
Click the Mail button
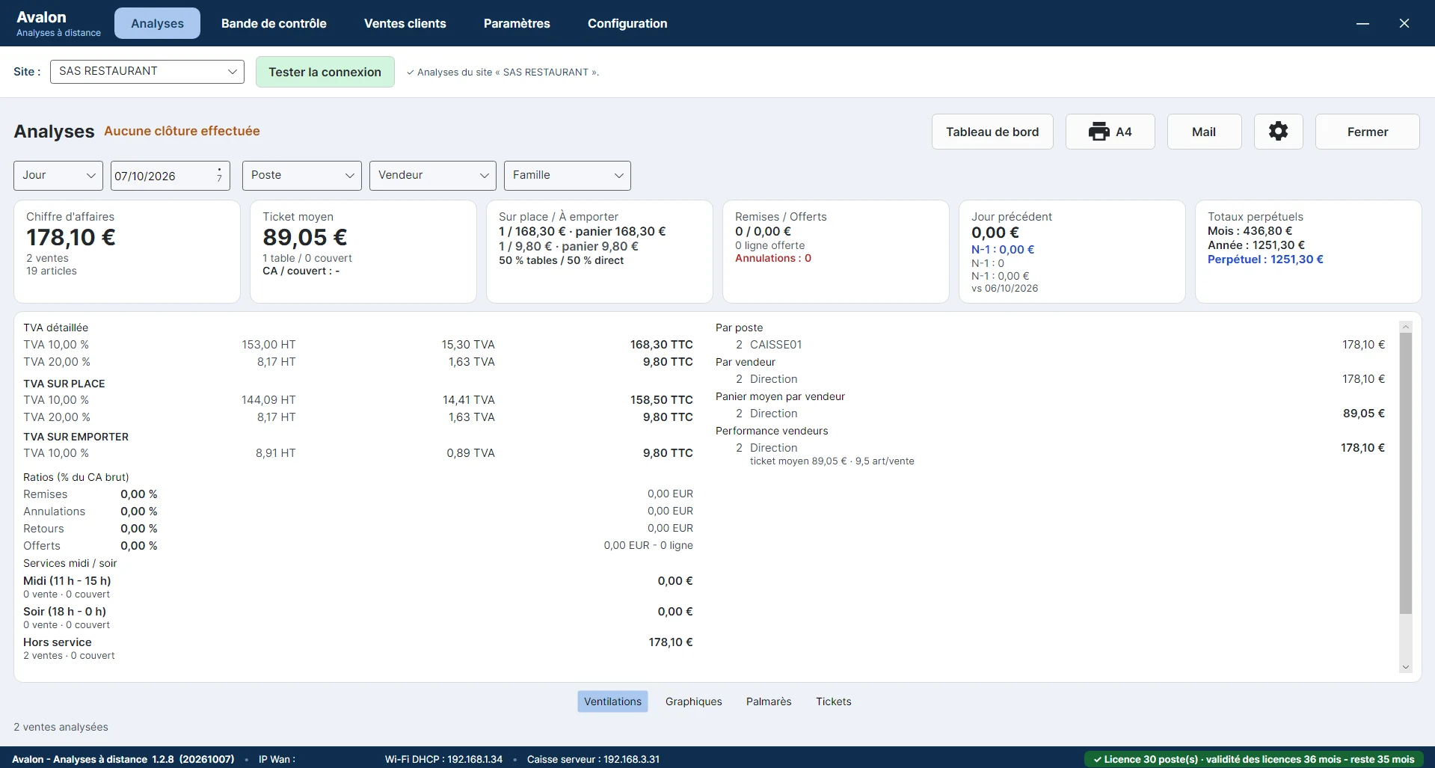click(x=1204, y=132)
